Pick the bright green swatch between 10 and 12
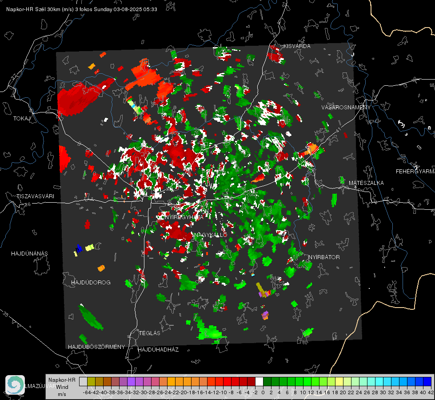 pos(307,381)
